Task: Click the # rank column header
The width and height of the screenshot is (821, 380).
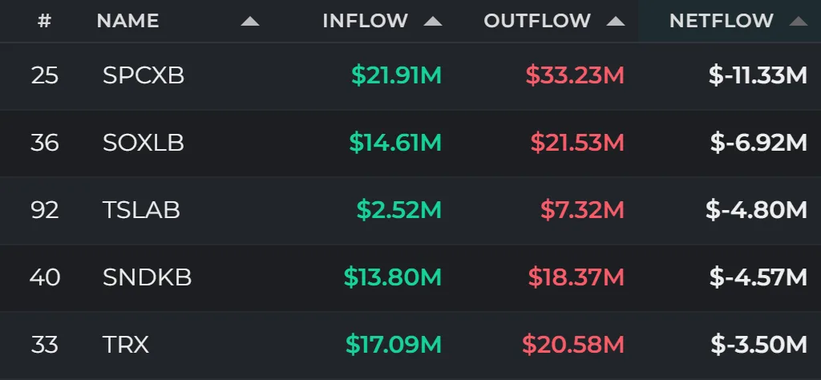Action: pyautogui.click(x=45, y=21)
